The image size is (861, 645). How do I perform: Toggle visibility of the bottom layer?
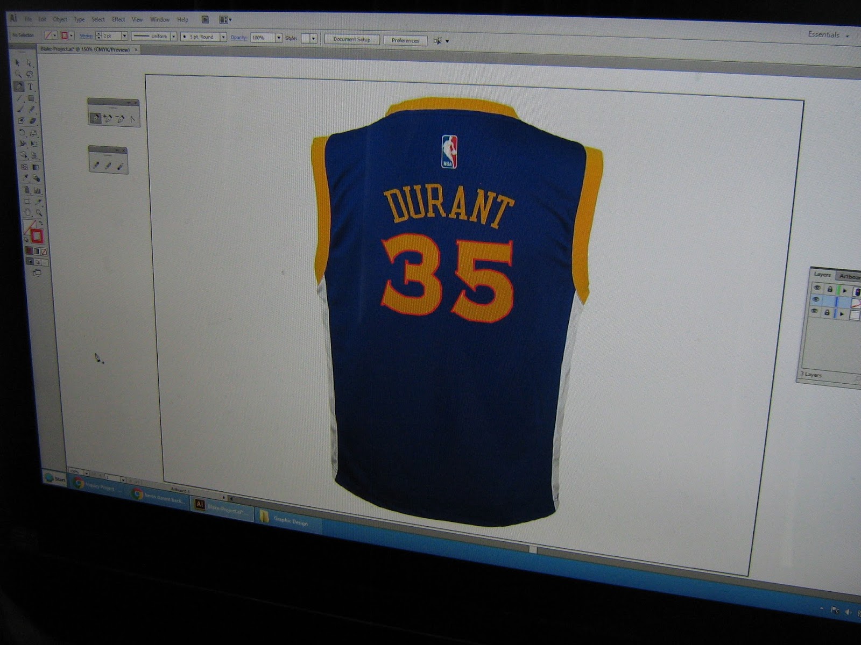tap(814, 311)
